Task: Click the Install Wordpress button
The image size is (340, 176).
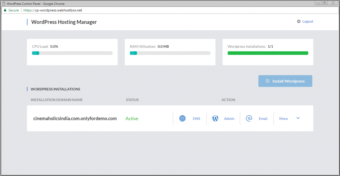Action: 285,81
